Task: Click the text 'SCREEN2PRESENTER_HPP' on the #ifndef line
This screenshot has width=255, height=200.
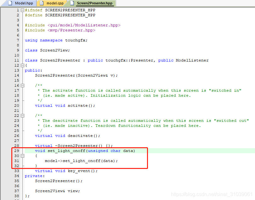Action: pos(70,10)
